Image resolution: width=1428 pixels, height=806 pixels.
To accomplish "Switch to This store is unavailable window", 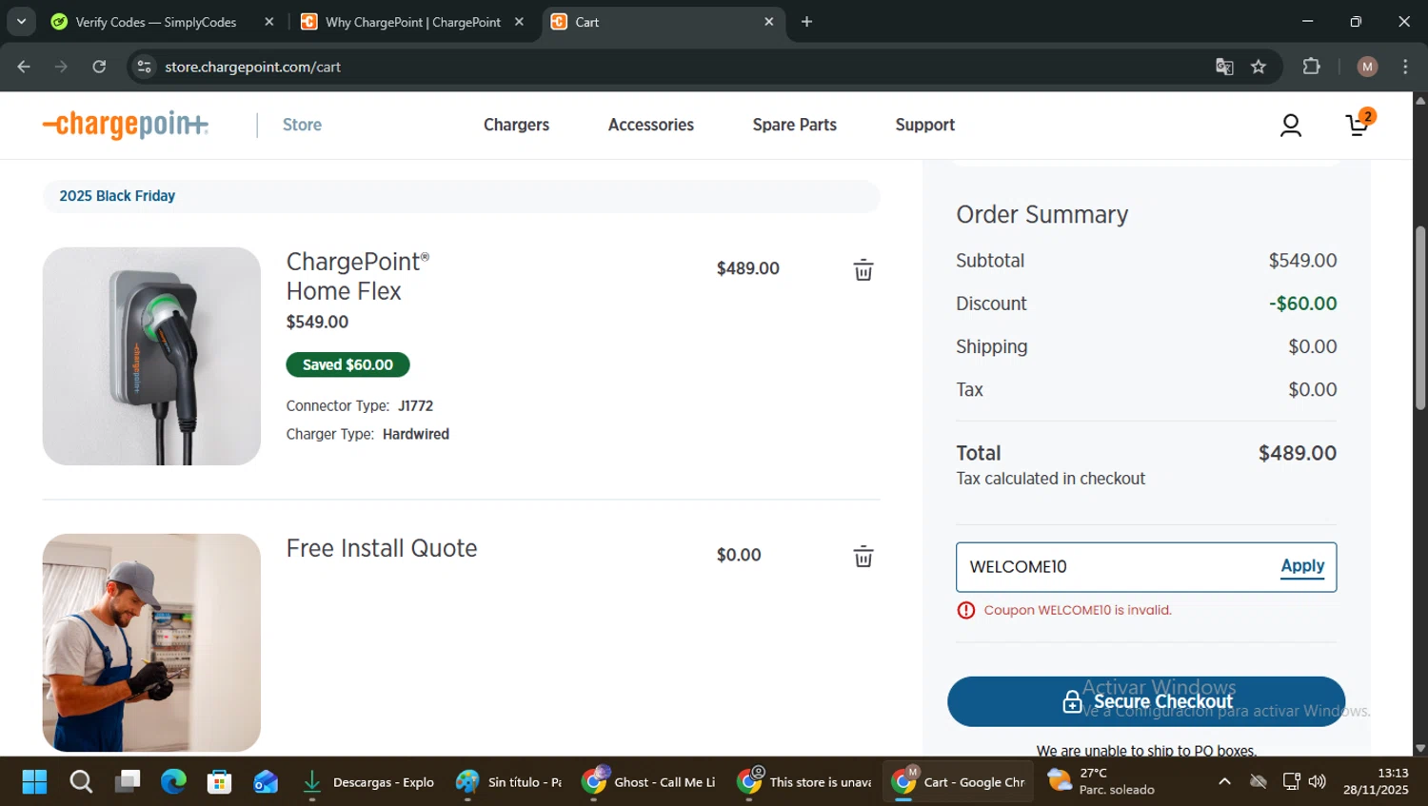I will pos(804,782).
